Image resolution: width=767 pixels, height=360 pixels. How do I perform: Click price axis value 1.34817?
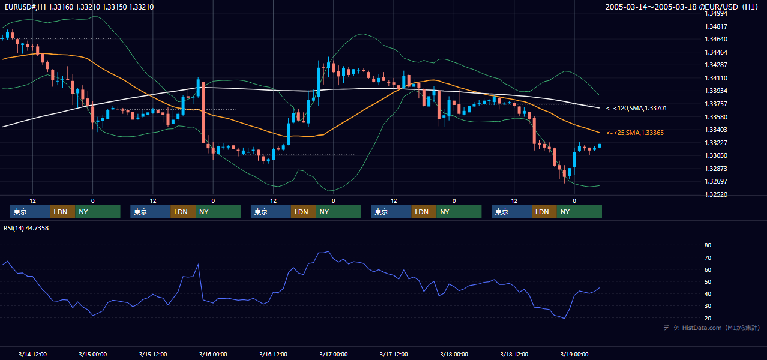[715, 26]
